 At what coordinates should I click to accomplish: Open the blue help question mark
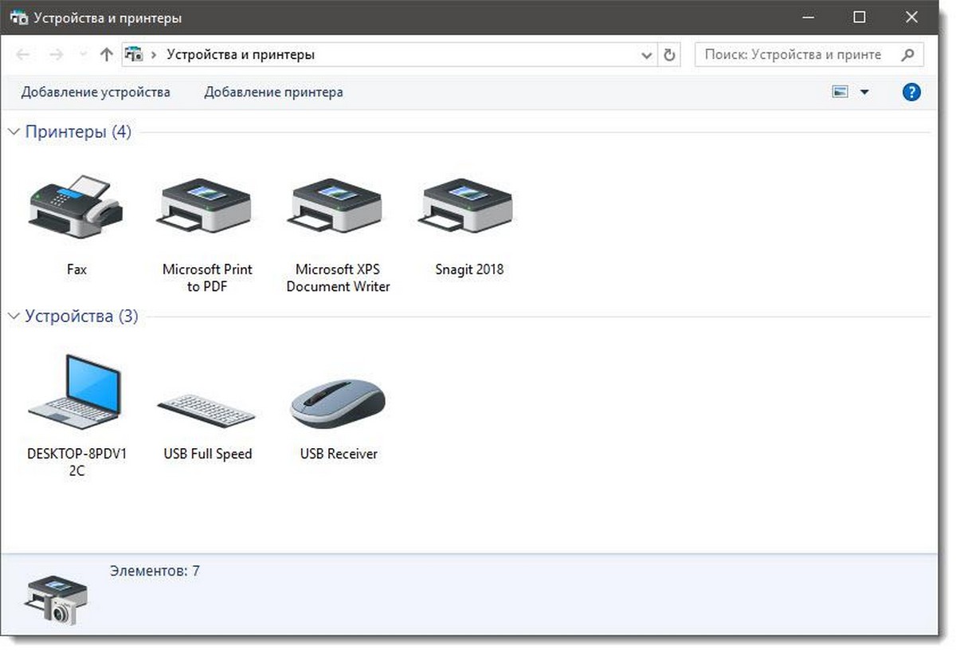pyautogui.click(x=911, y=92)
